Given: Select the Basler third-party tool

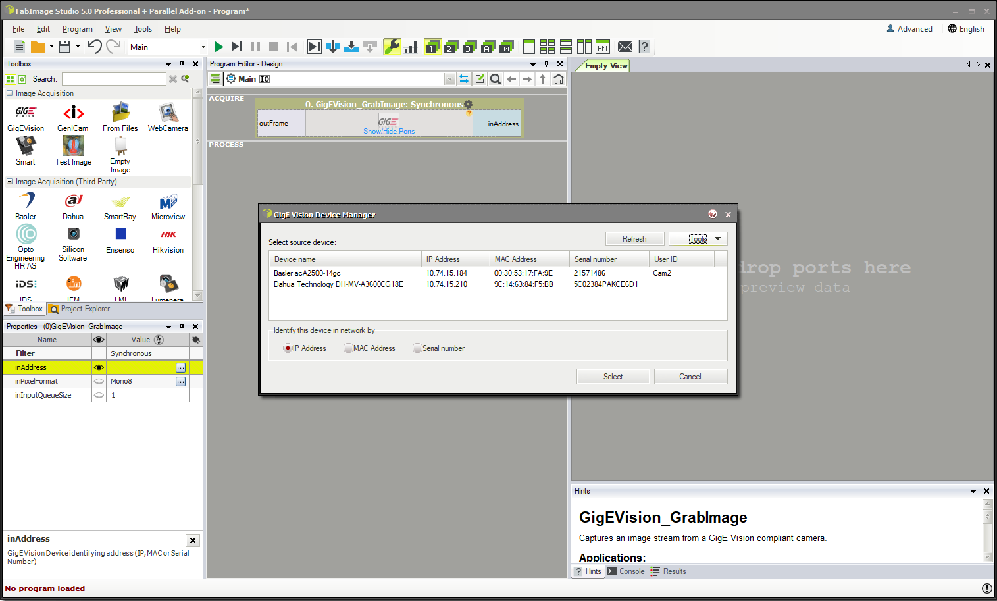Looking at the screenshot, I should (26, 206).
